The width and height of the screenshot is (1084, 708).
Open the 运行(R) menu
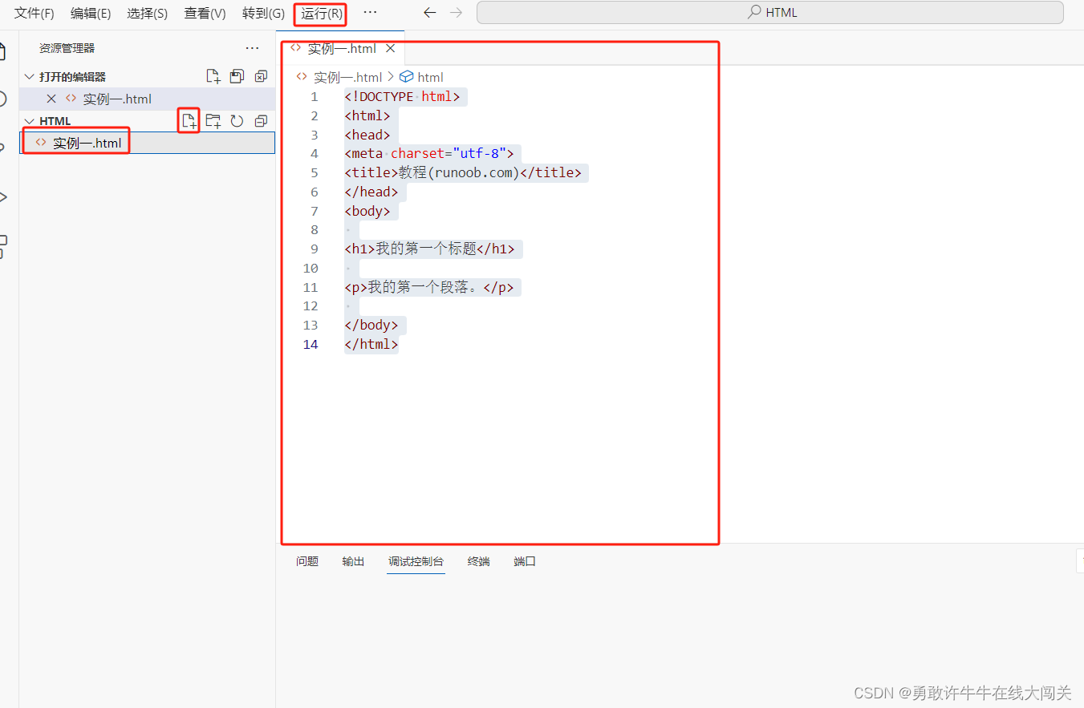[x=321, y=14]
